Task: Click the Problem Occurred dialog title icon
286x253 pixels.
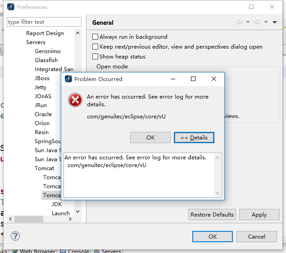Action: (x=68, y=79)
